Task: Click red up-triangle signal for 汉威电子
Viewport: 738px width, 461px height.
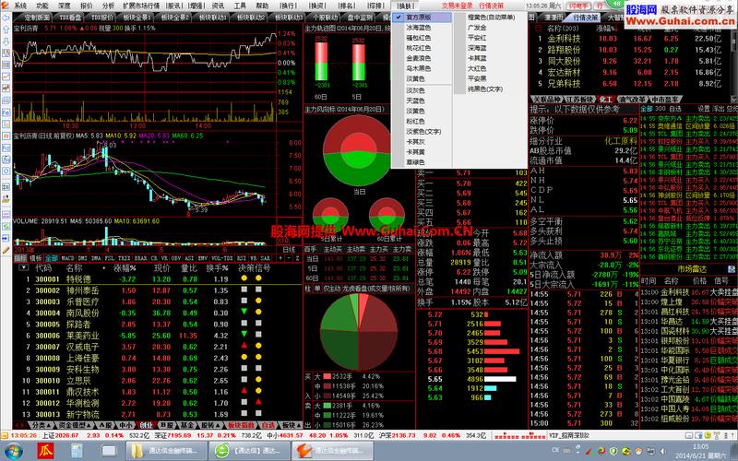Action: click(244, 347)
